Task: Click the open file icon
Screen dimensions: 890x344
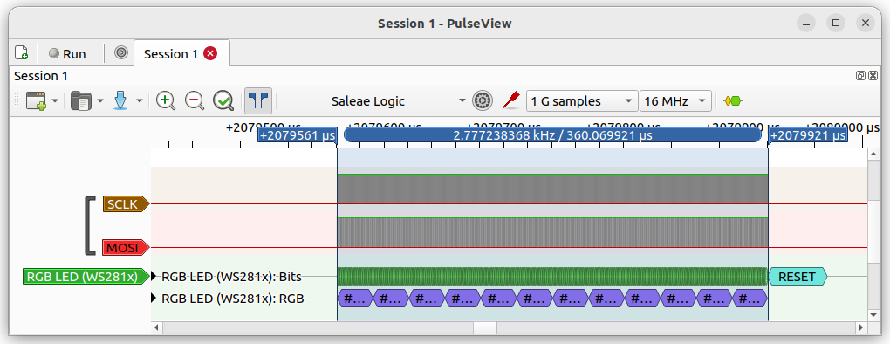Action: 80,101
